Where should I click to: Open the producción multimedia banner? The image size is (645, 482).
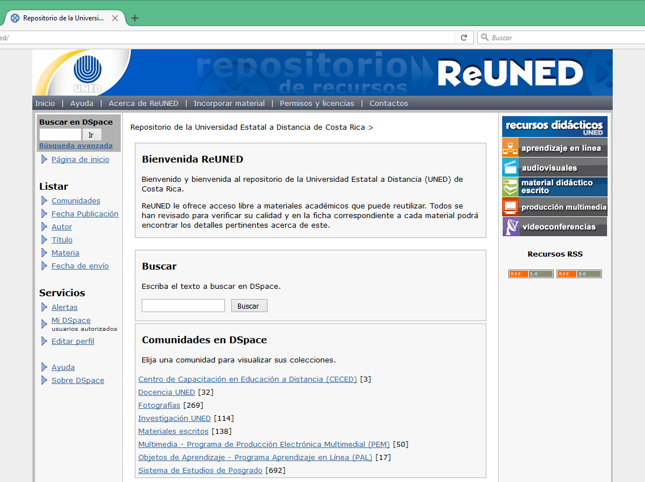pos(554,206)
